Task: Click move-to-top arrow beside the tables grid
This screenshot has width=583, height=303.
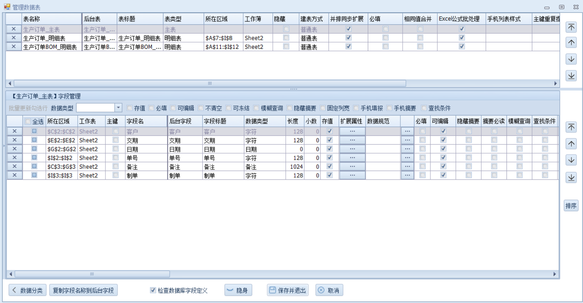Action: click(571, 27)
